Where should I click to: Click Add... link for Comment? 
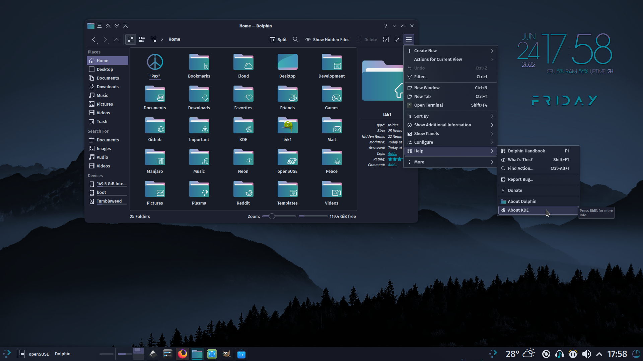[x=392, y=165]
